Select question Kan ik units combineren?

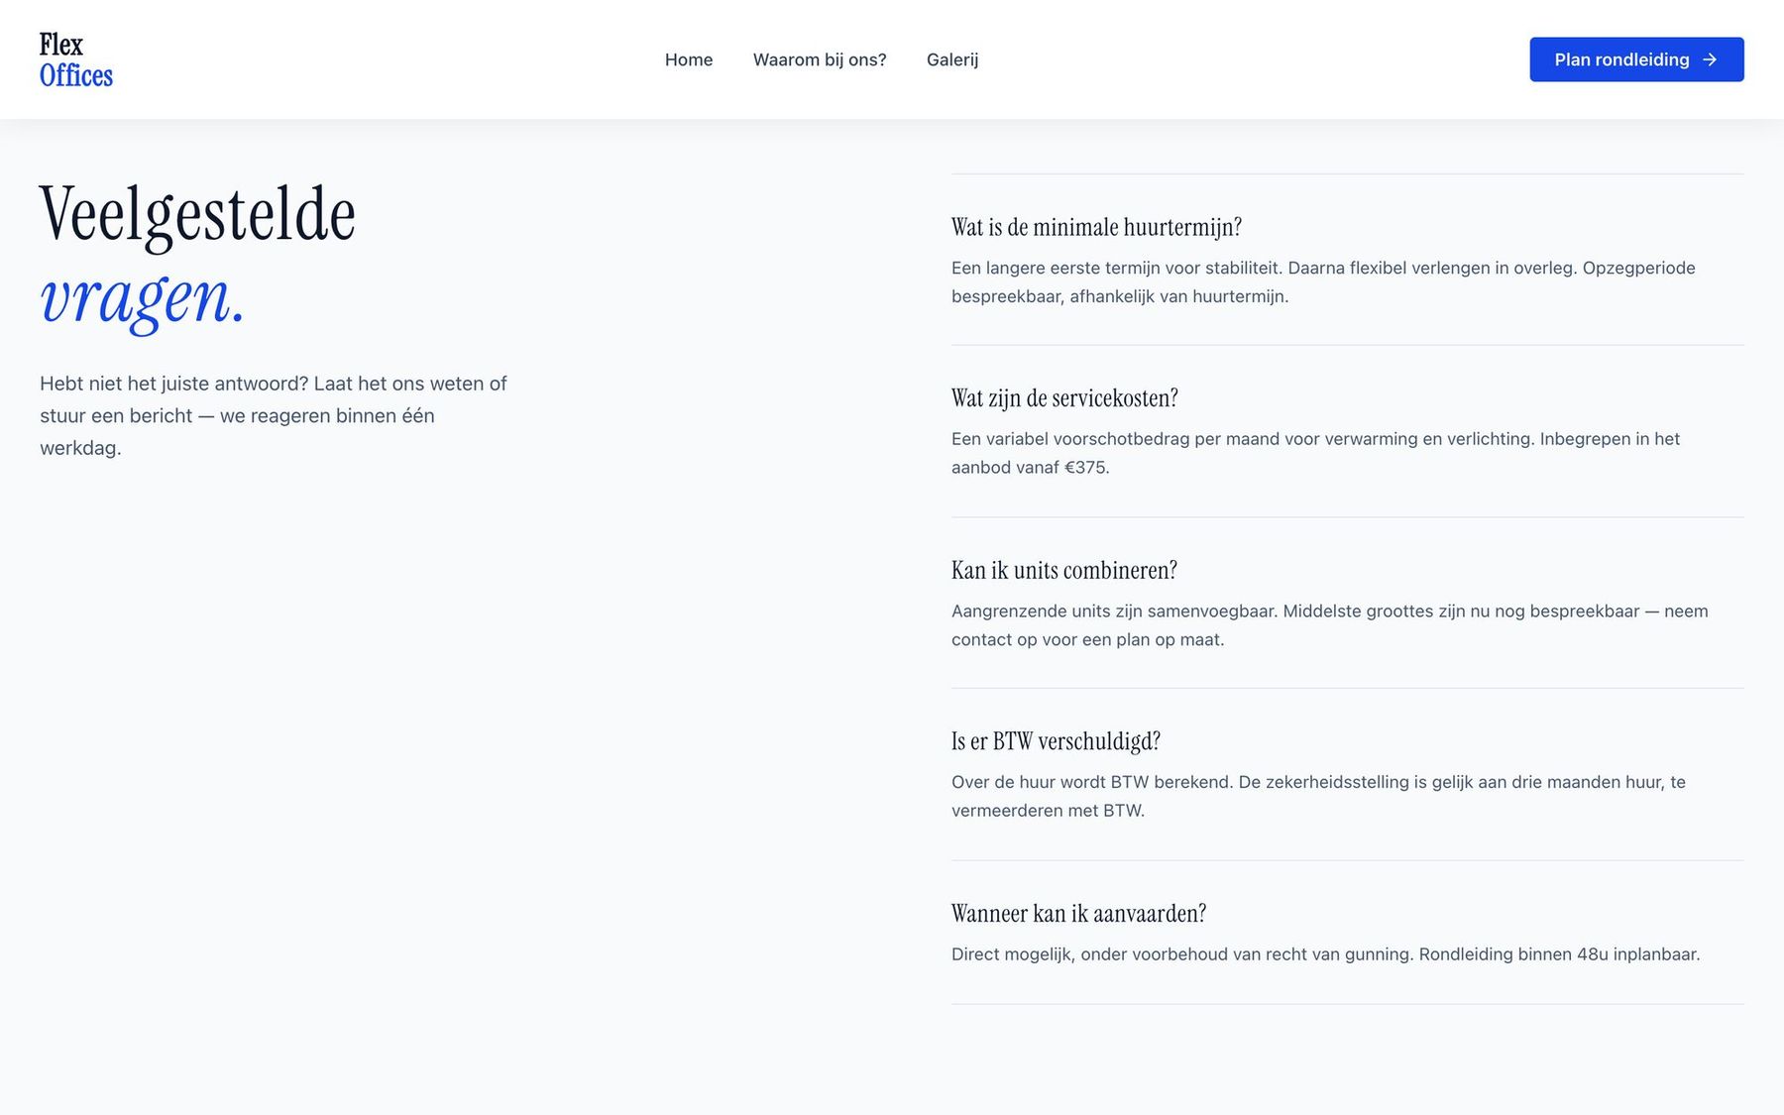(1064, 570)
